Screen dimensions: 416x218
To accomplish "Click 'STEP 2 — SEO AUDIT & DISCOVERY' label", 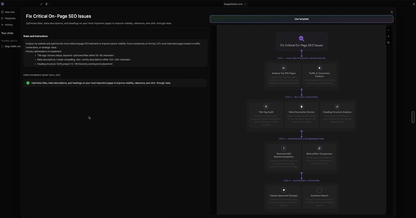I will (302, 97).
